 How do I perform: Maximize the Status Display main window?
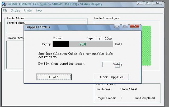pos(147,3)
